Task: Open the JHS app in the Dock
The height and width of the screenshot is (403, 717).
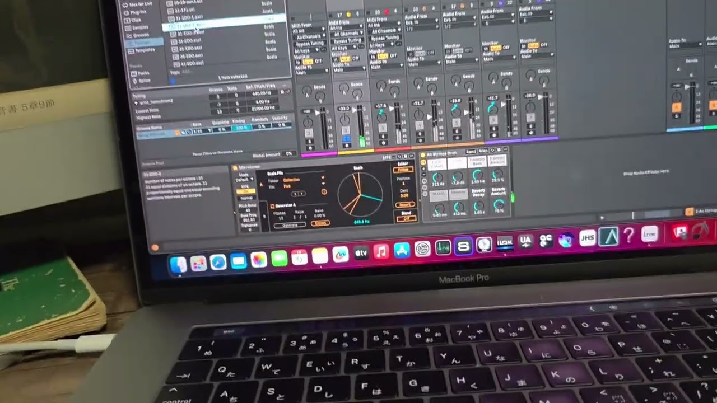Action: 587,238
